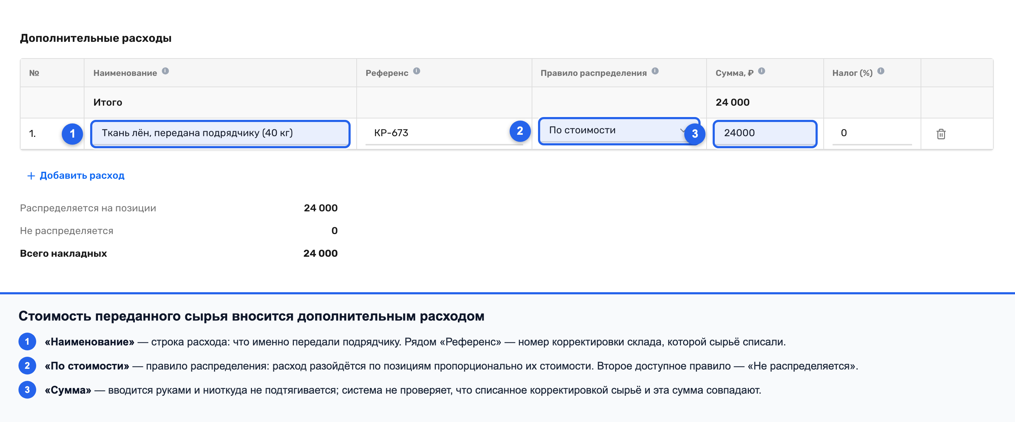Screen dimensions: 1015x422
Task: Click the 24 000 value for Распределяется на позиции
Action: [x=320, y=208]
